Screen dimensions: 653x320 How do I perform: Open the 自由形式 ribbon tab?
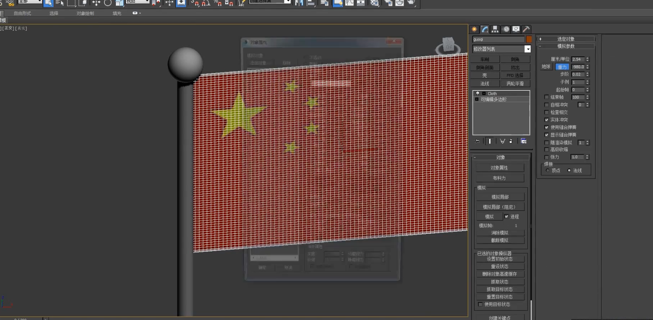tap(22, 13)
